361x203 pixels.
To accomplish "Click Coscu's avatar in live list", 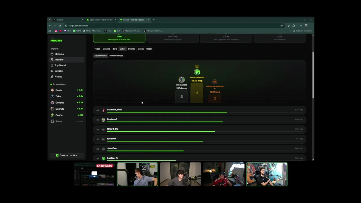I will (x=52, y=115).
